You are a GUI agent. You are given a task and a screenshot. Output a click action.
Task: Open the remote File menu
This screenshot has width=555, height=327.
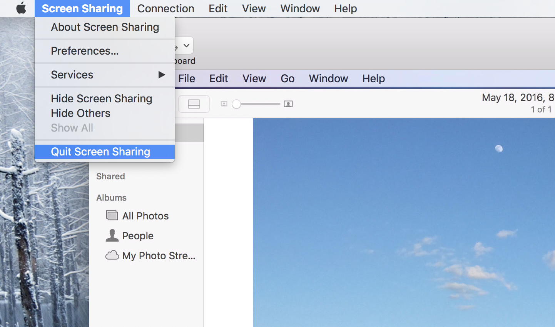(x=187, y=78)
